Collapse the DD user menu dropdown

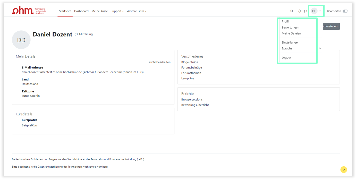(x=316, y=11)
